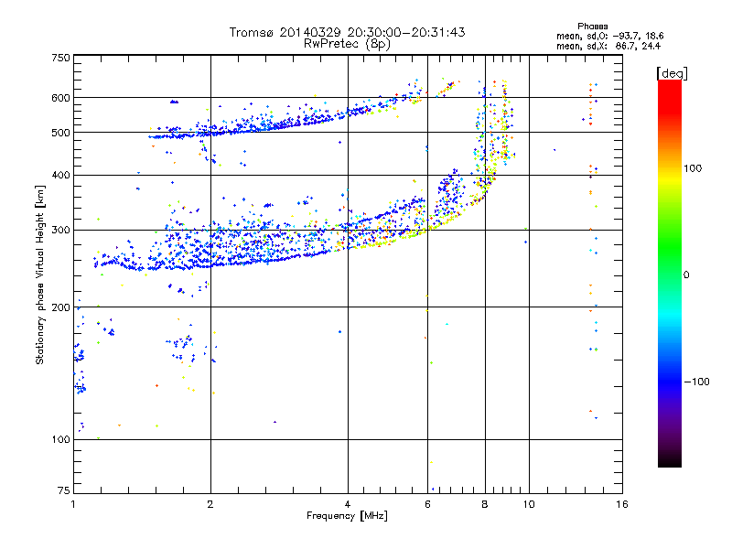The width and height of the screenshot is (732, 549).
Task: Click the colorbar label "0" degrees
Action: 686,275
